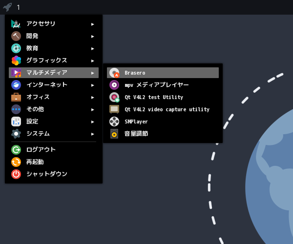Image resolution: width=293 pixels, height=244 pixels.
Task: Click the 設定 sliders icon
Action: 16,122
